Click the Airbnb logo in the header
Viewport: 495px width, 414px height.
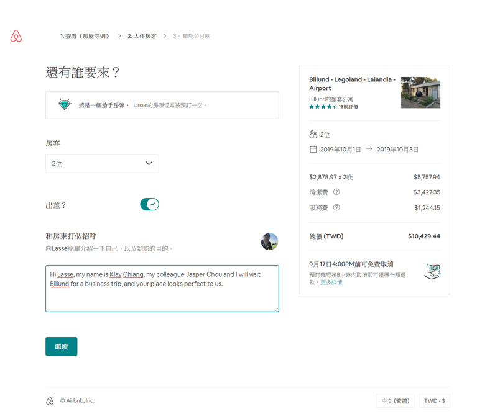click(x=16, y=36)
